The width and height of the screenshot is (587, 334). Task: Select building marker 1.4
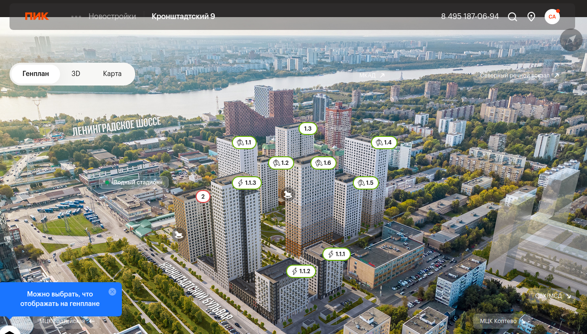click(x=384, y=143)
